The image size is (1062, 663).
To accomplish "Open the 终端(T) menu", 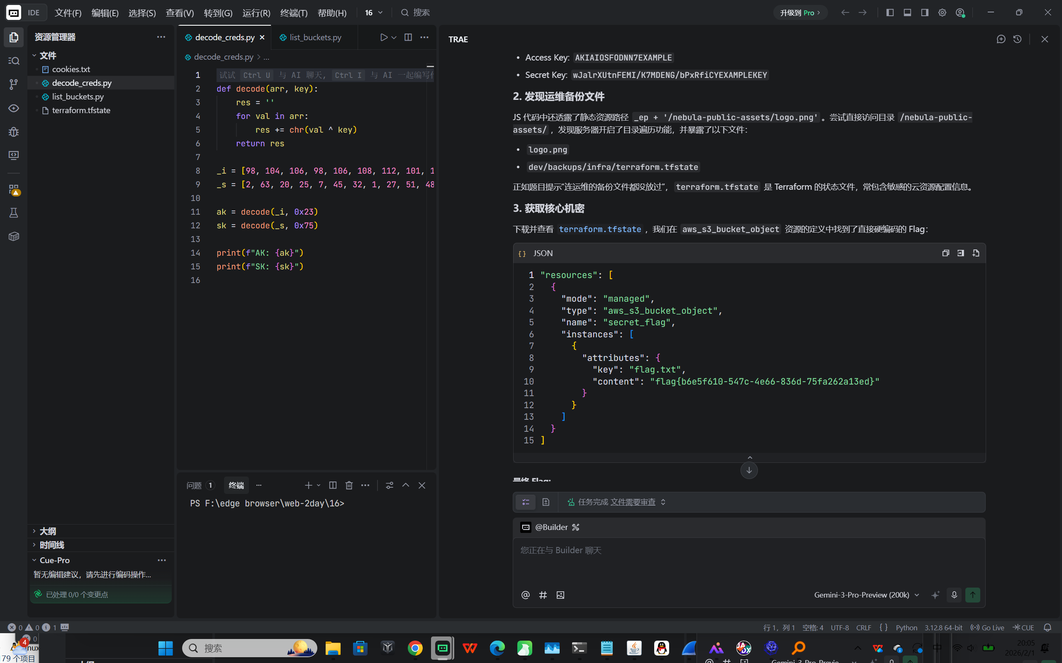I will [x=294, y=13].
